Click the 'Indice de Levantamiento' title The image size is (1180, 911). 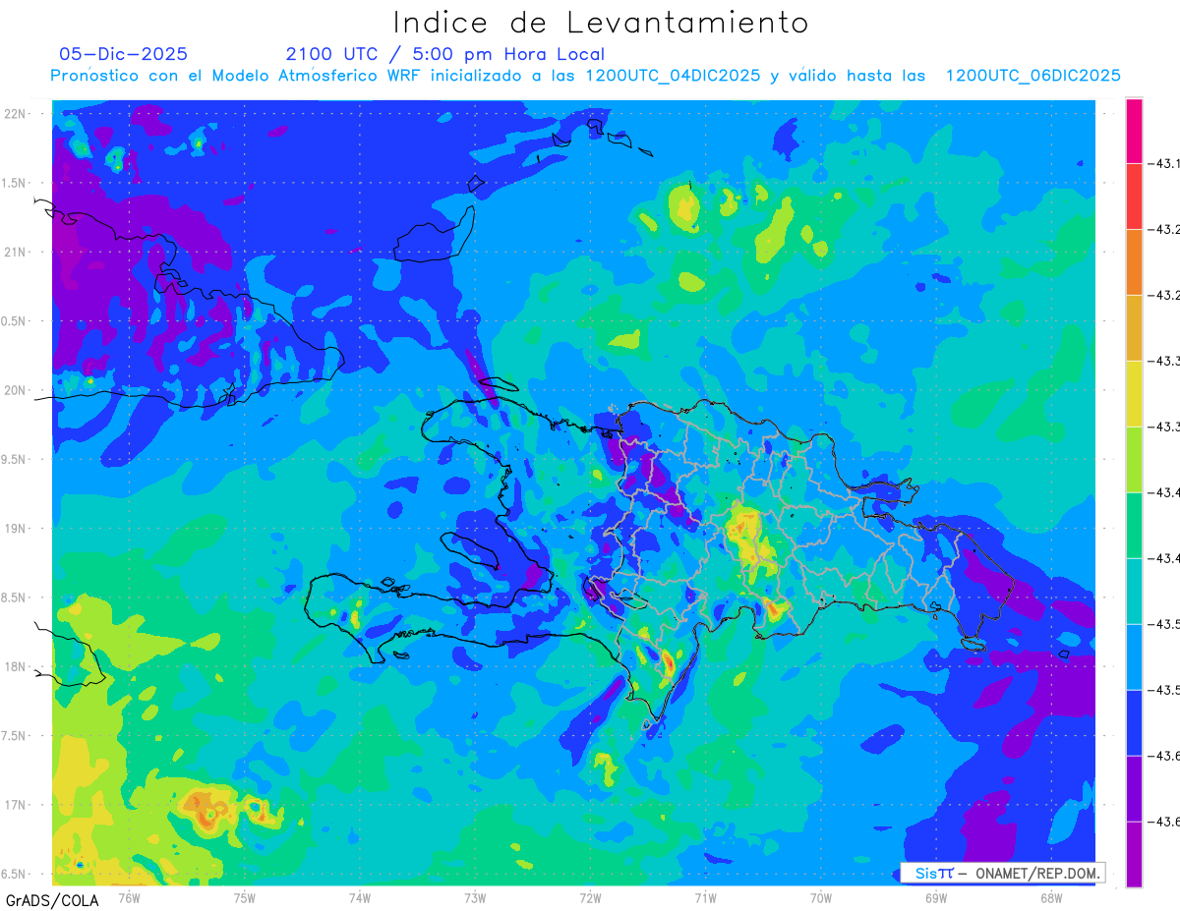(601, 22)
